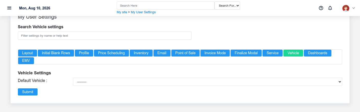This screenshot has width=360, height=112.
Task: Expand the user account chevron
Action: [x=354, y=8]
